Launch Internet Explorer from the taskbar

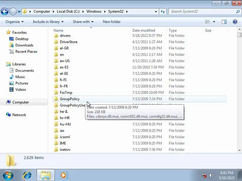[x=27, y=175]
